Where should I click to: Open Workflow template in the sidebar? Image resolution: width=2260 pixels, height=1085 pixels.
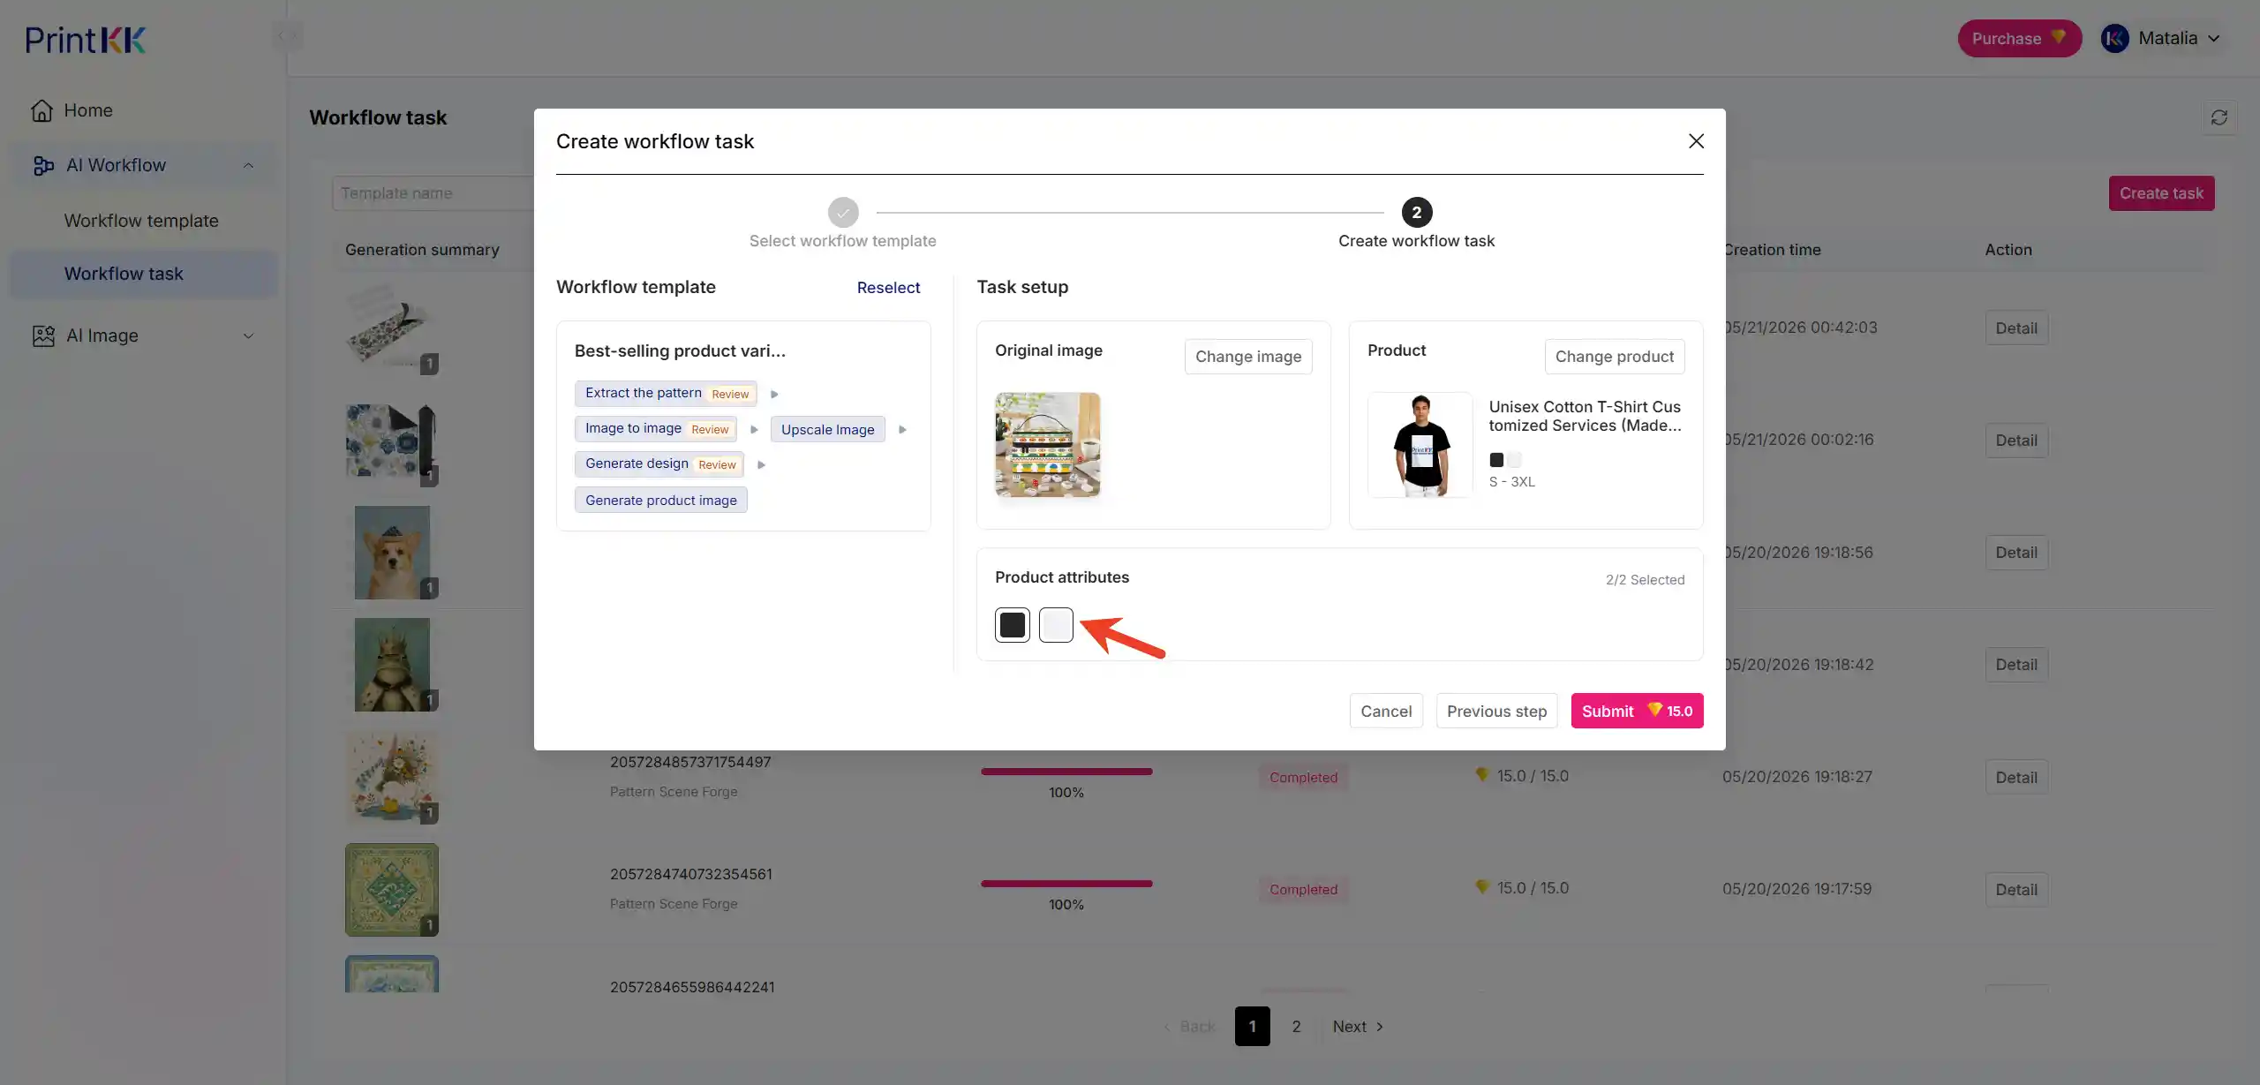tap(141, 221)
